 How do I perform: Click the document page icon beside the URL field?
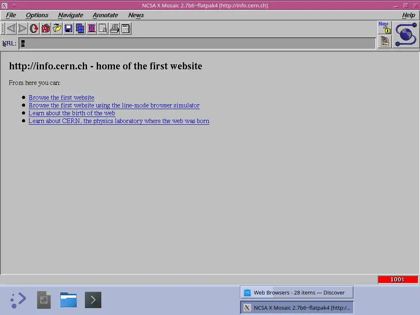385,41
